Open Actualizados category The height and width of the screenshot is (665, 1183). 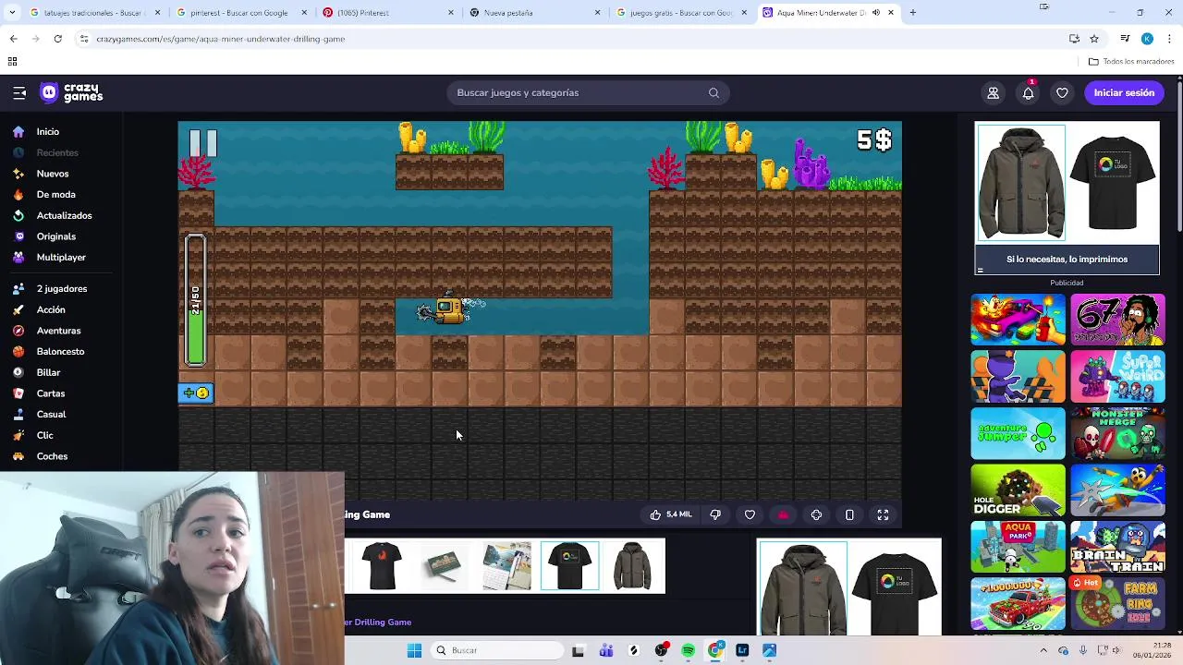point(64,215)
